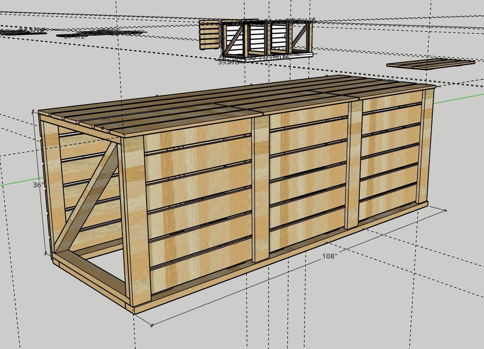This screenshot has width=484, height=349.
Task: Click the top slat in the right front section
Action: coord(391,103)
